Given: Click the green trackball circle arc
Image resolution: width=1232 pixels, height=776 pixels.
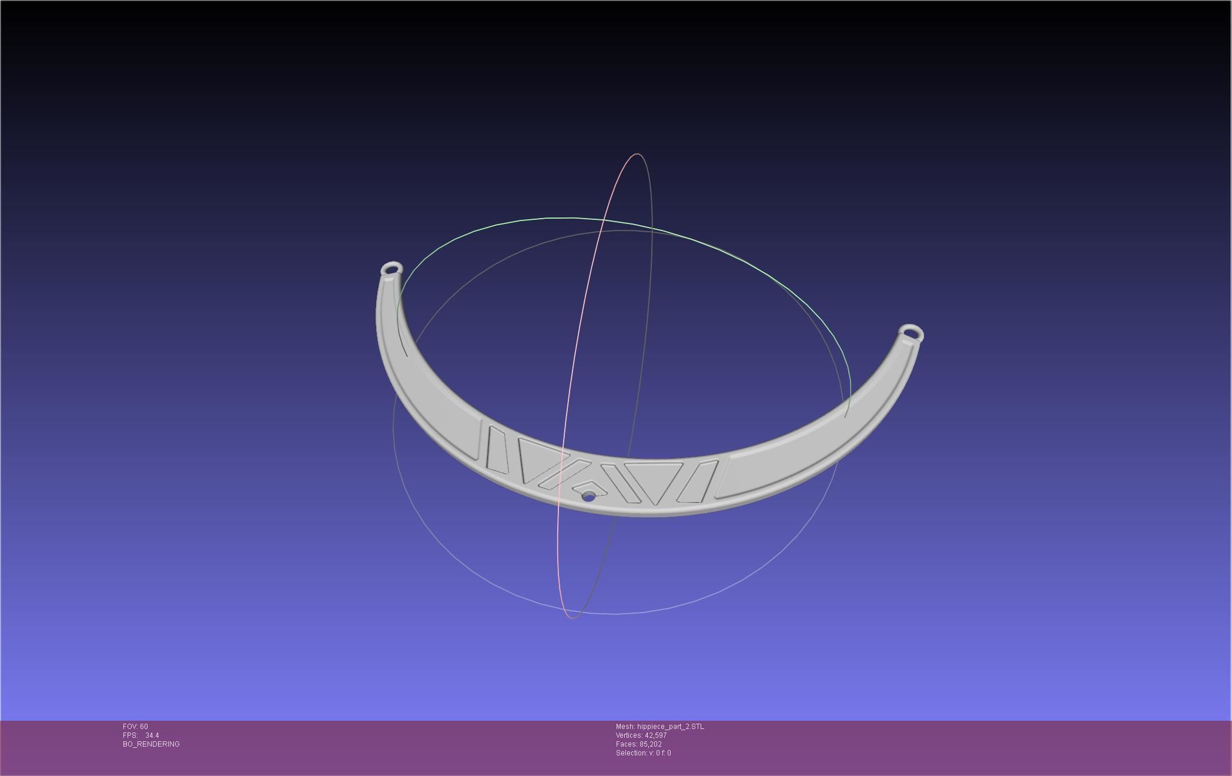Looking at the screenshot, I should 558,218.
